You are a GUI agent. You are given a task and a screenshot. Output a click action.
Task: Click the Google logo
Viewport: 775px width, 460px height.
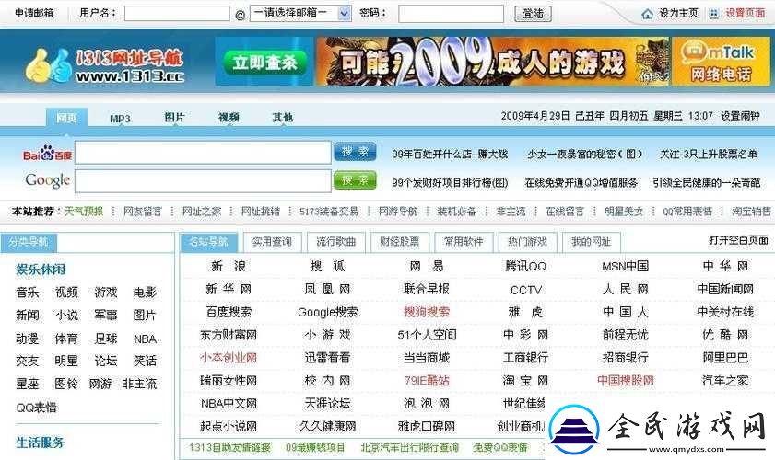[47, 180]
